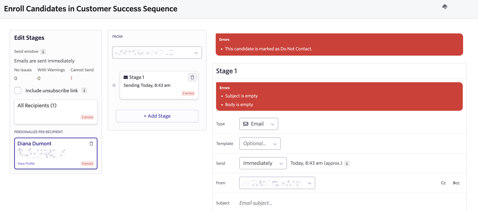This screenshot has width=478, height=211.
Task: Select the All Recipients (1) card
Action: (56, 112)
